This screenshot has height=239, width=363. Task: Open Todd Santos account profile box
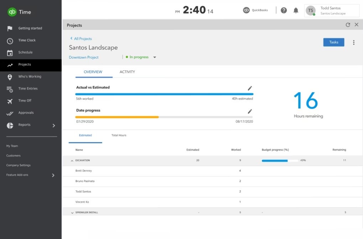click(332, 11)
